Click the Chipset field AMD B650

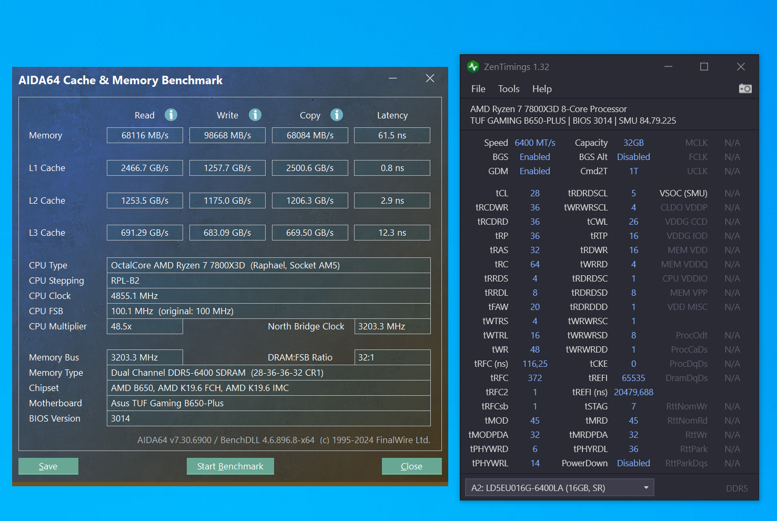click(269, 388)
